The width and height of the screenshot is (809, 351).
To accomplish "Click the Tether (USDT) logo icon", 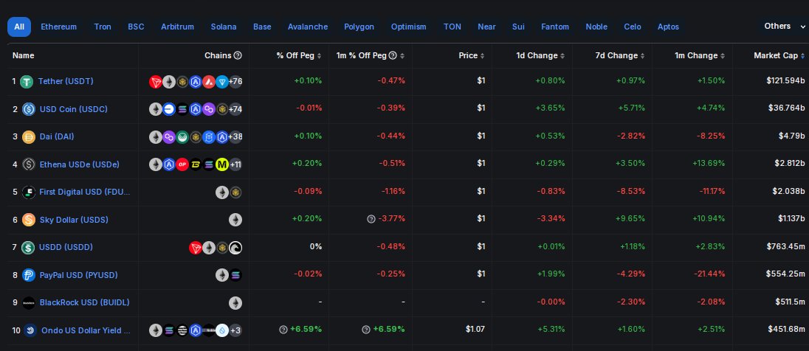I will pyautogui.click(x=28, y=81).
